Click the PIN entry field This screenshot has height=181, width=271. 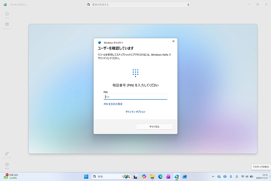pos(135,97)
